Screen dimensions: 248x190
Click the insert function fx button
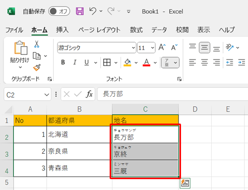click(89, 94)
